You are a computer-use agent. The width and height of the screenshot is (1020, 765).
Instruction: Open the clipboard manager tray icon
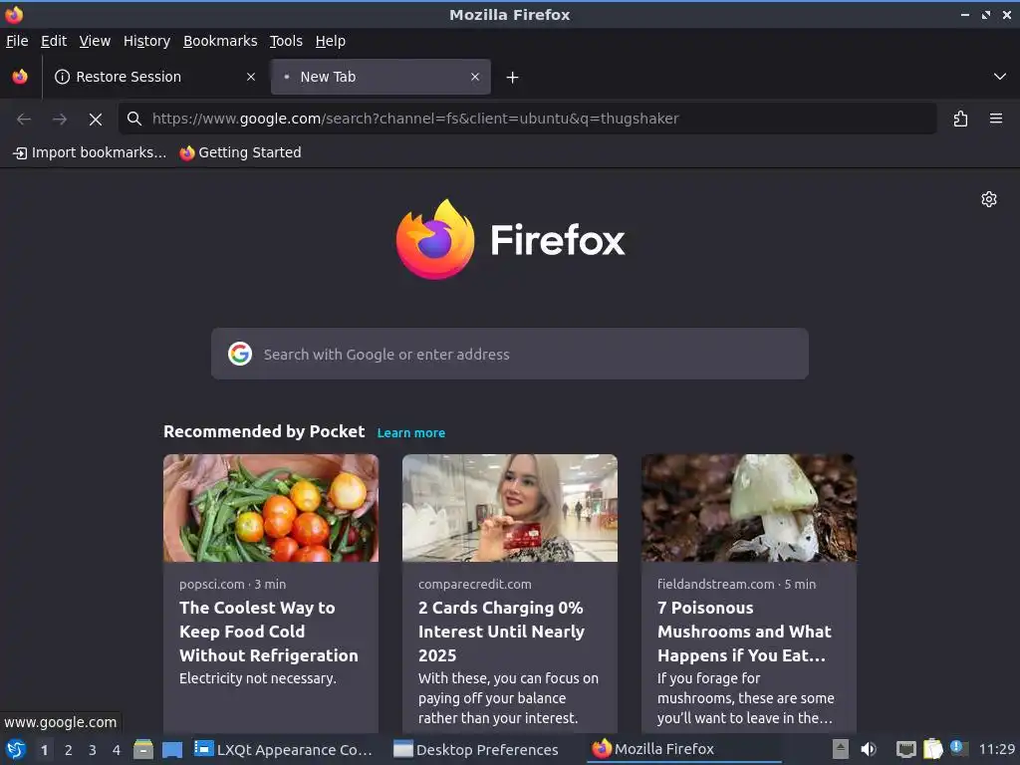point(932,749)
